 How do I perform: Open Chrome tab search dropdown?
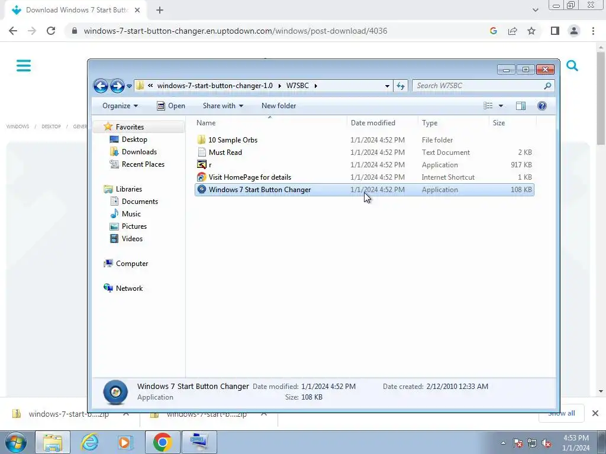[535, 11]
